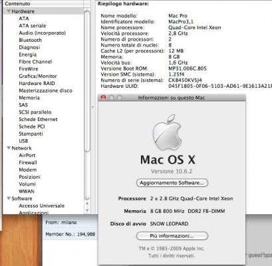Select Fibre Channel item
272x266 pixels.
tap(35, 62)
